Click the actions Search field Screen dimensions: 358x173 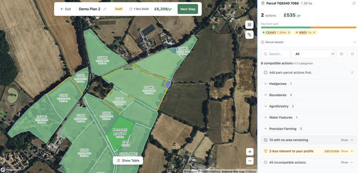275,54
